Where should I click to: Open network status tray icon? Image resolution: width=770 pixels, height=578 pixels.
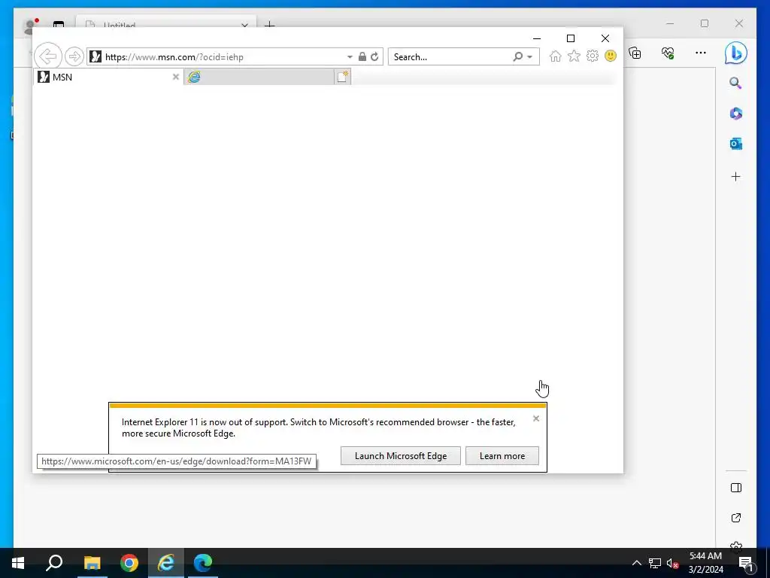point(655,563)
